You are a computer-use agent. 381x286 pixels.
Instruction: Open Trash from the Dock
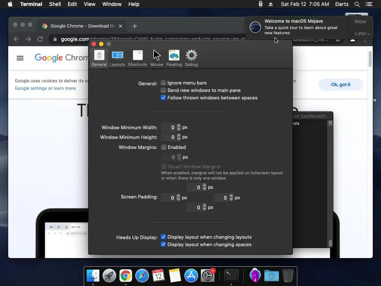pyautogui.click(x=288, y=276)
